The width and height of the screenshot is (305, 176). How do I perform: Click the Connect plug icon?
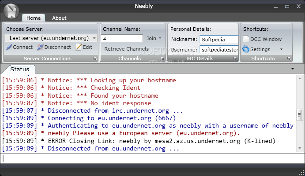(9, 47)
